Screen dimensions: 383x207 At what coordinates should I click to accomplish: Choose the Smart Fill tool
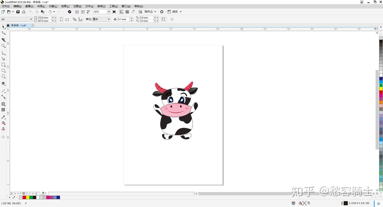(x=3, y=129)
